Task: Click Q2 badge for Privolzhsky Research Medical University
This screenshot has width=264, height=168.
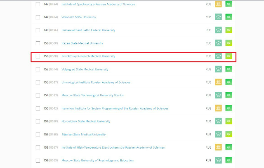Action: [x=229, y=56]
